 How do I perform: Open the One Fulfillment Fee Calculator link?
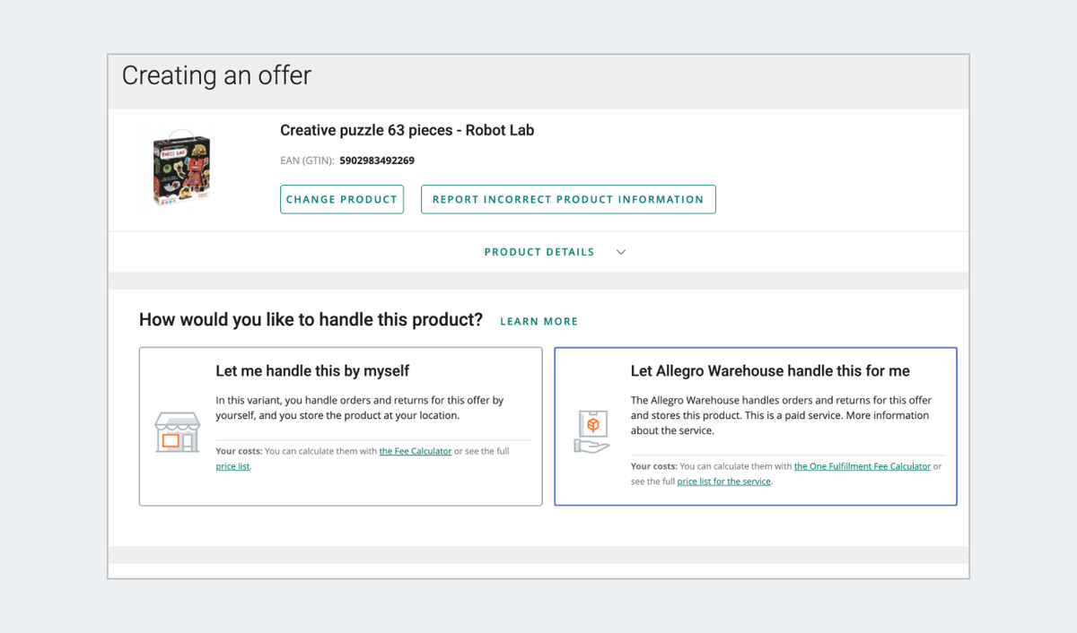tap(862, 466)
